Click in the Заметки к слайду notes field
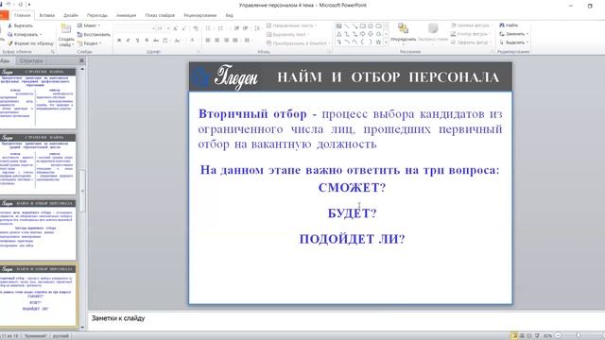This screenshot has height=340, width=605. [346, 321]
